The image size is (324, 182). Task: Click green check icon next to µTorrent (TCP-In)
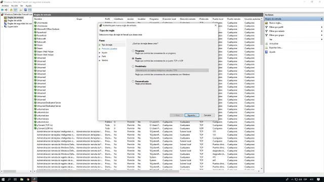tap(35, 125)
